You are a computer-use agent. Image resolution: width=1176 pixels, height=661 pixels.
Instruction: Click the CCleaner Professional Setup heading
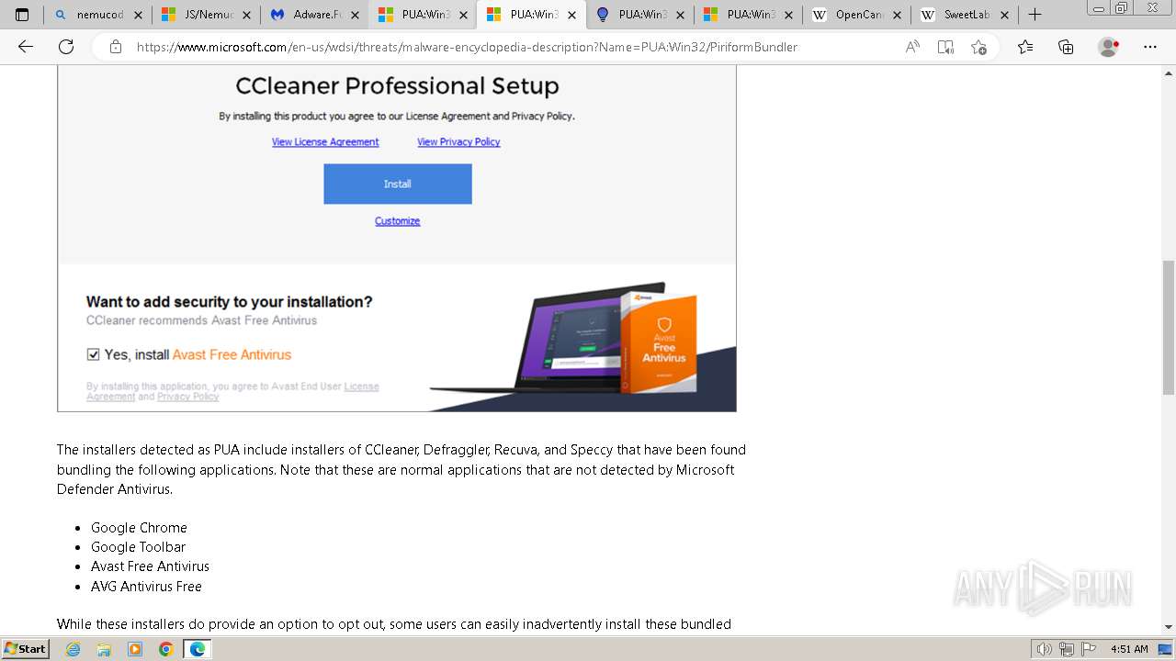click(397, 86)
